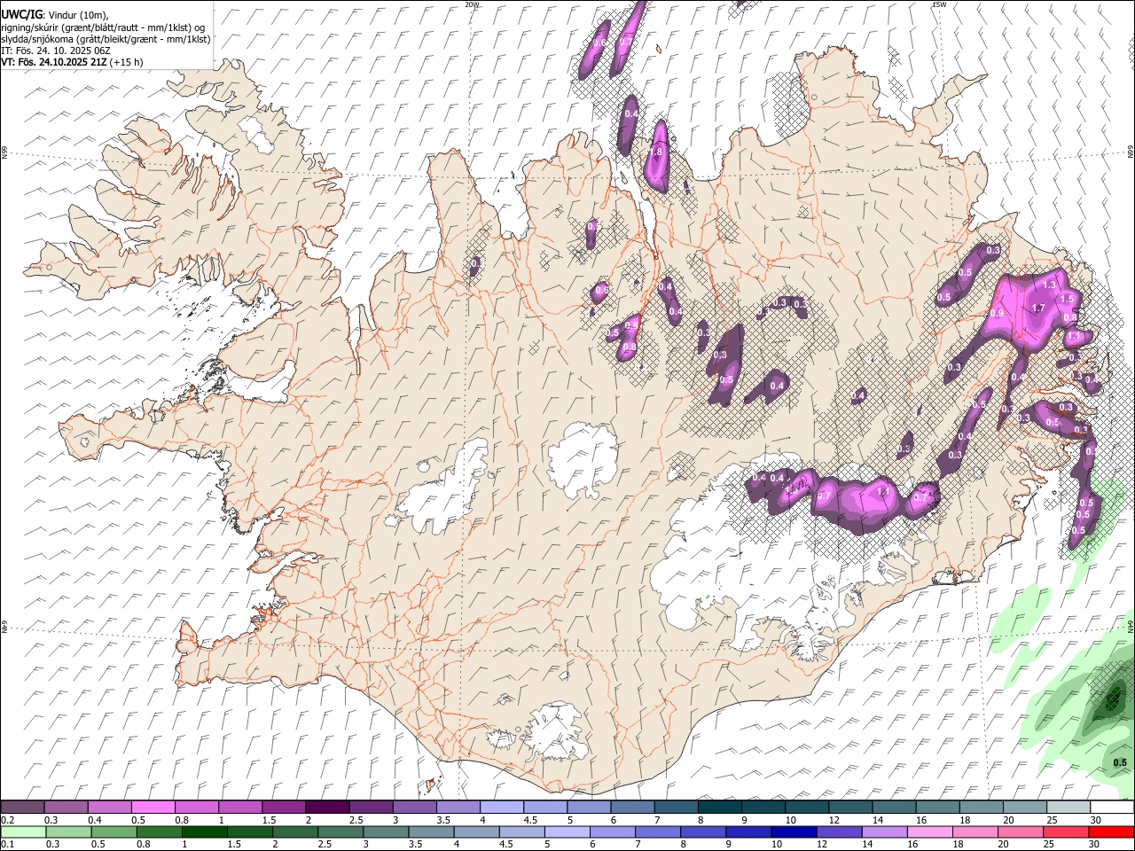Click the 'Vindur (10m)' header text
The image size is (1135, 851).
pyautogui.click(x=77, y=15)
